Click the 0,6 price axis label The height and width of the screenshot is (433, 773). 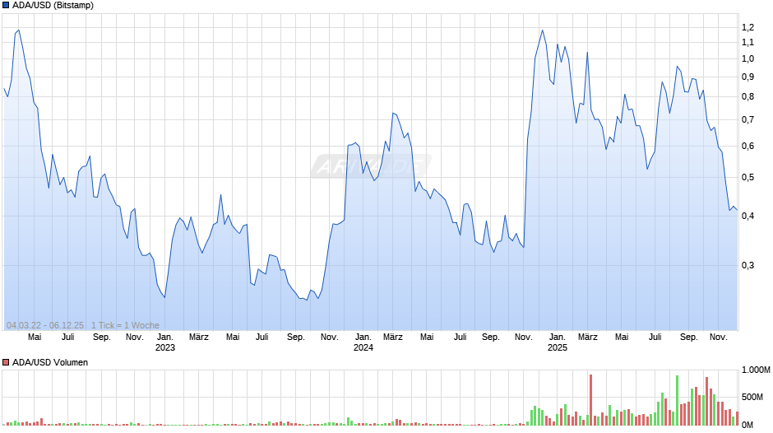748,147
